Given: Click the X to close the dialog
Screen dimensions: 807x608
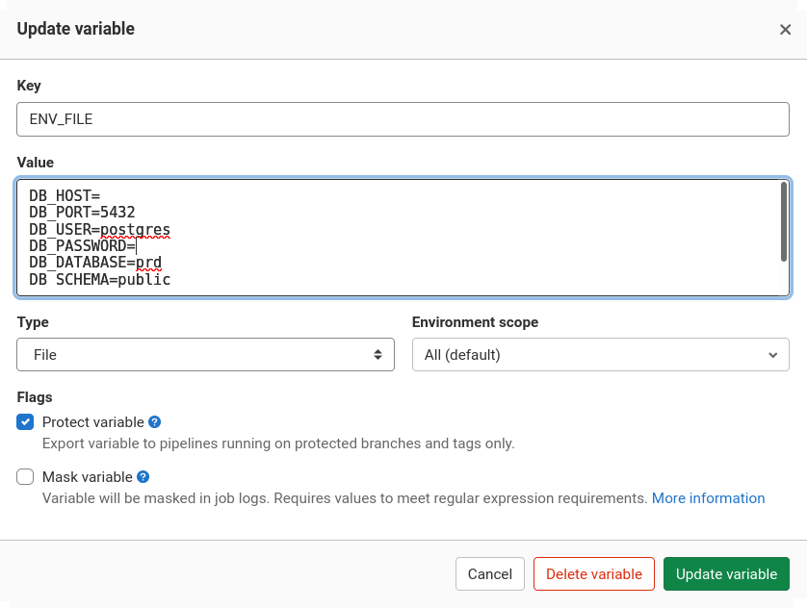Looking at the screenshot, I should click(786, 30).
